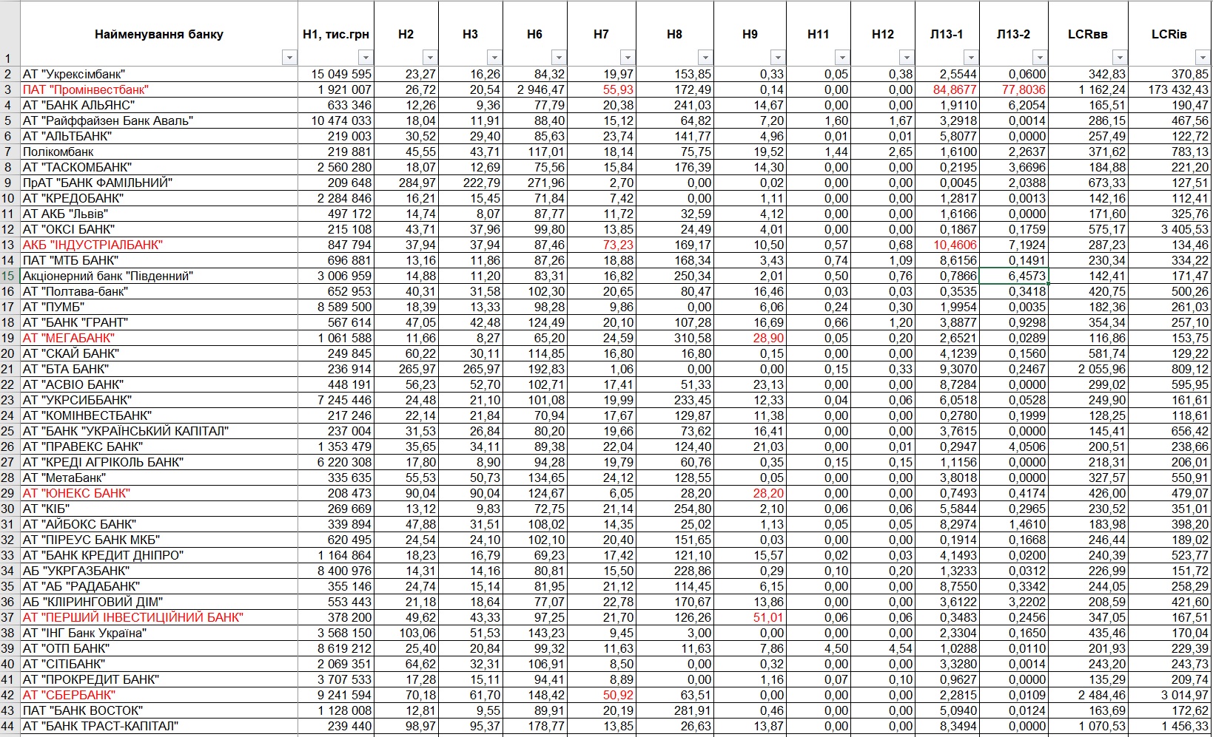The image size is (1213, 737).
Task: Select the row 44 header
Action: click(10, 726)
